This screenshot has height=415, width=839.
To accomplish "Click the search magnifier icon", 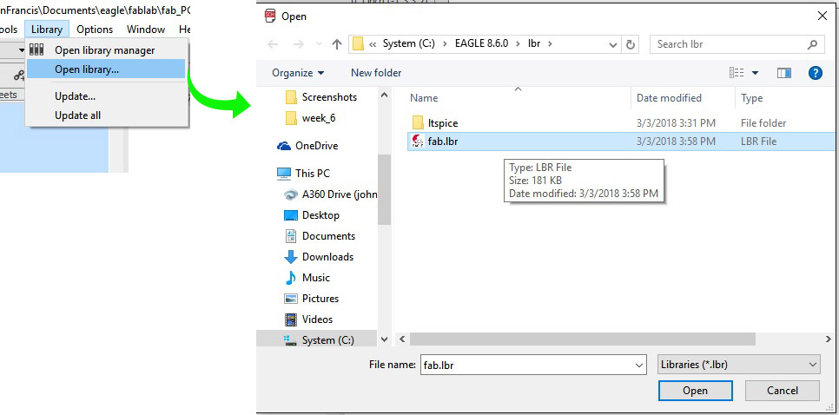I will tap(812, 44).
